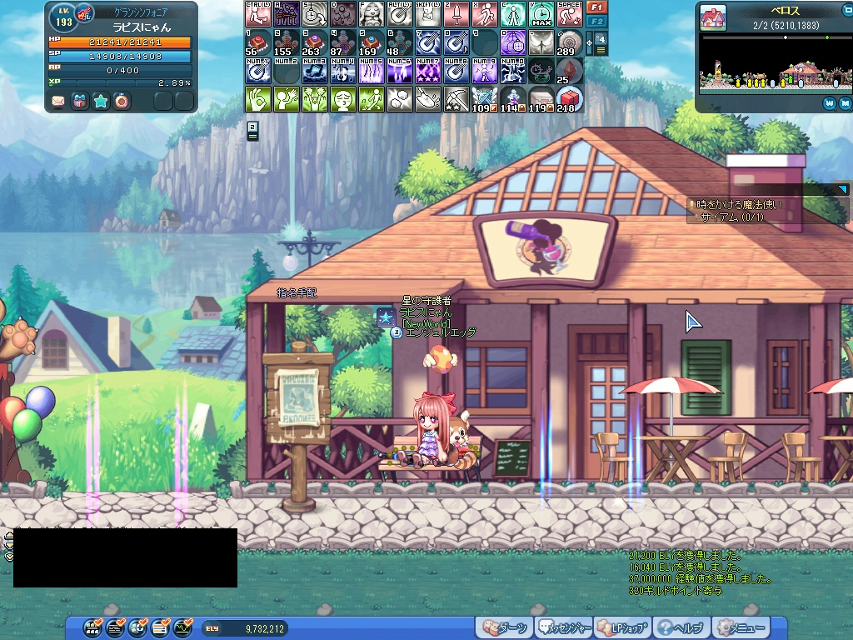Trigger the running dash skill on X
The height and width of the screenshot is (640, 853).
click(485, 15)
